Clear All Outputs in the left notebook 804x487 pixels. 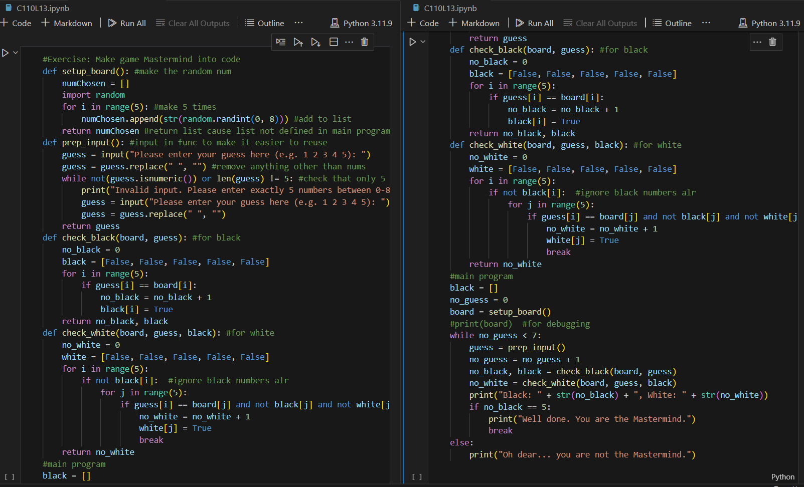[x=193, y=23]
